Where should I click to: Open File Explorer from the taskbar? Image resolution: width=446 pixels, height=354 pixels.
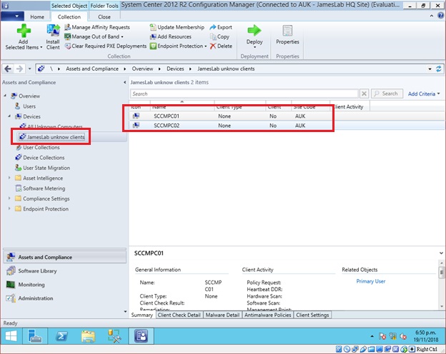88,336
